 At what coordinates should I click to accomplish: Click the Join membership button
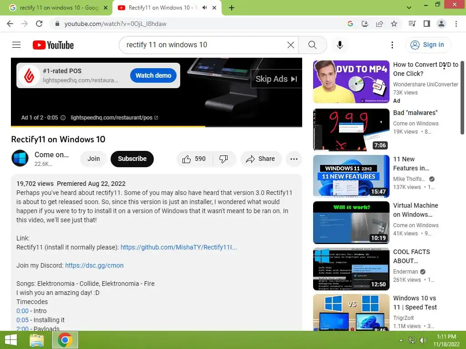click(x=93, y=159)
